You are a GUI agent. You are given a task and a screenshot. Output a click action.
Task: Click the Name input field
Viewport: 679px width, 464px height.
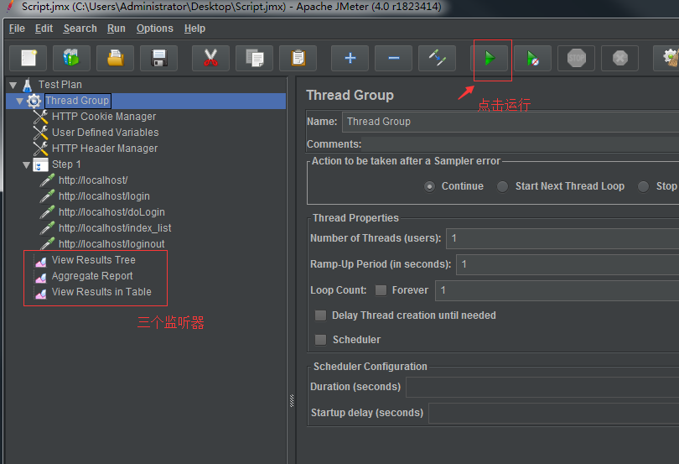(x=511, y=122)
